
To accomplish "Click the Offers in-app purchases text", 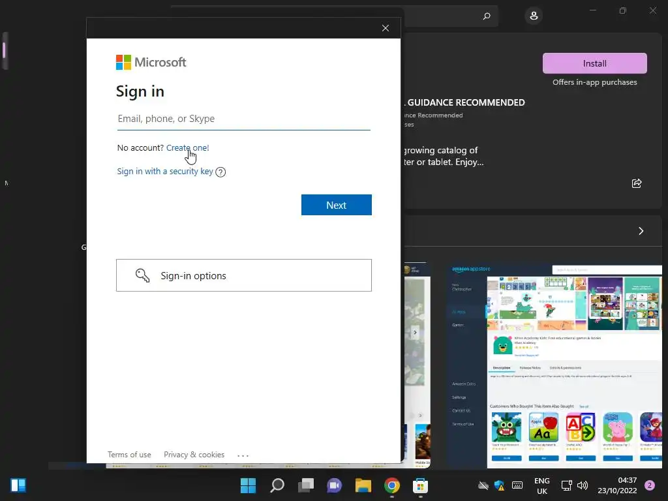I will pos(594,82).
